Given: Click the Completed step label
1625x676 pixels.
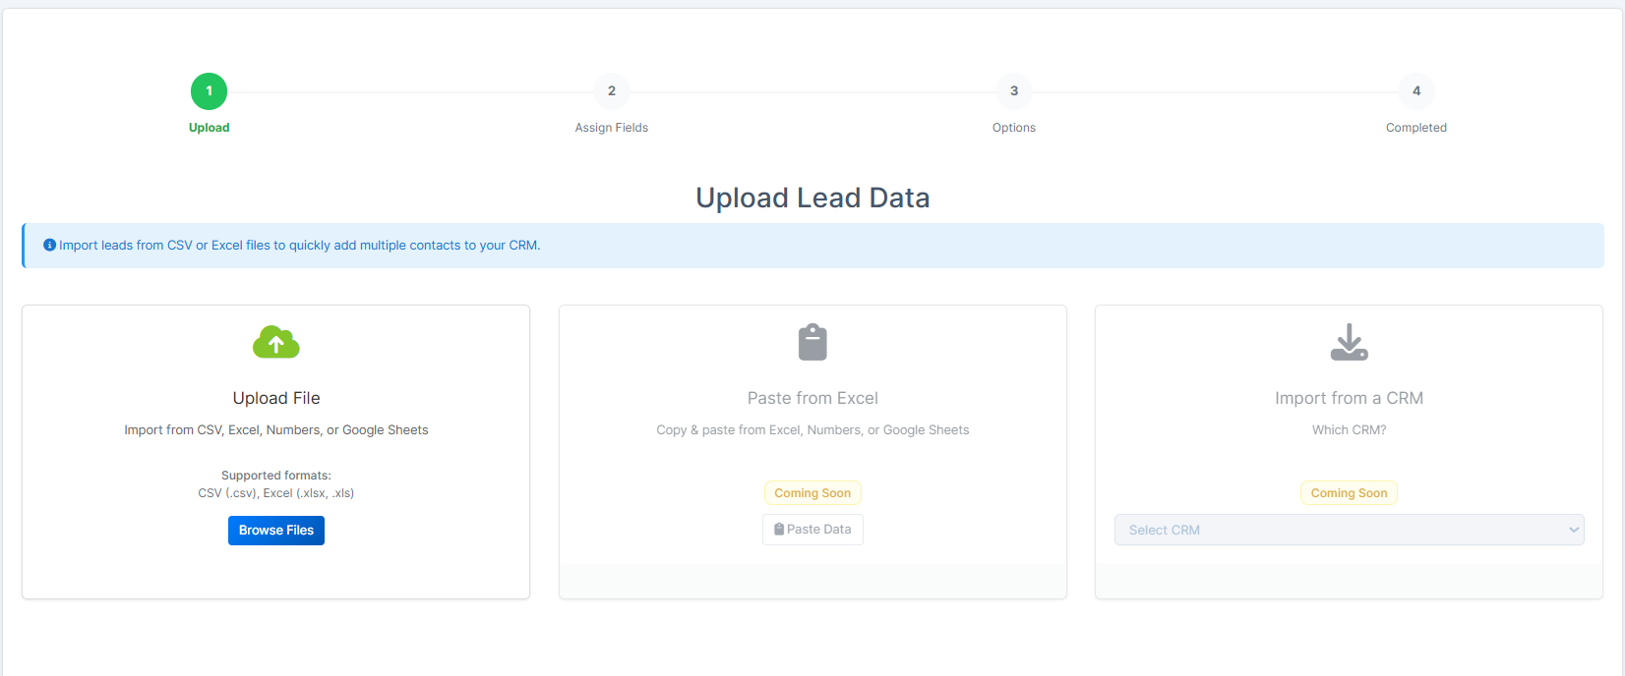Looking at the screenshot, I should (x=1415, y=128).
